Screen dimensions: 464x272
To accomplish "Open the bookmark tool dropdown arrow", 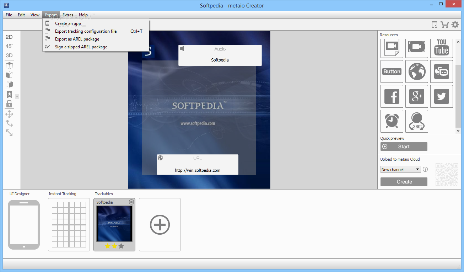I will click(17, 96).
